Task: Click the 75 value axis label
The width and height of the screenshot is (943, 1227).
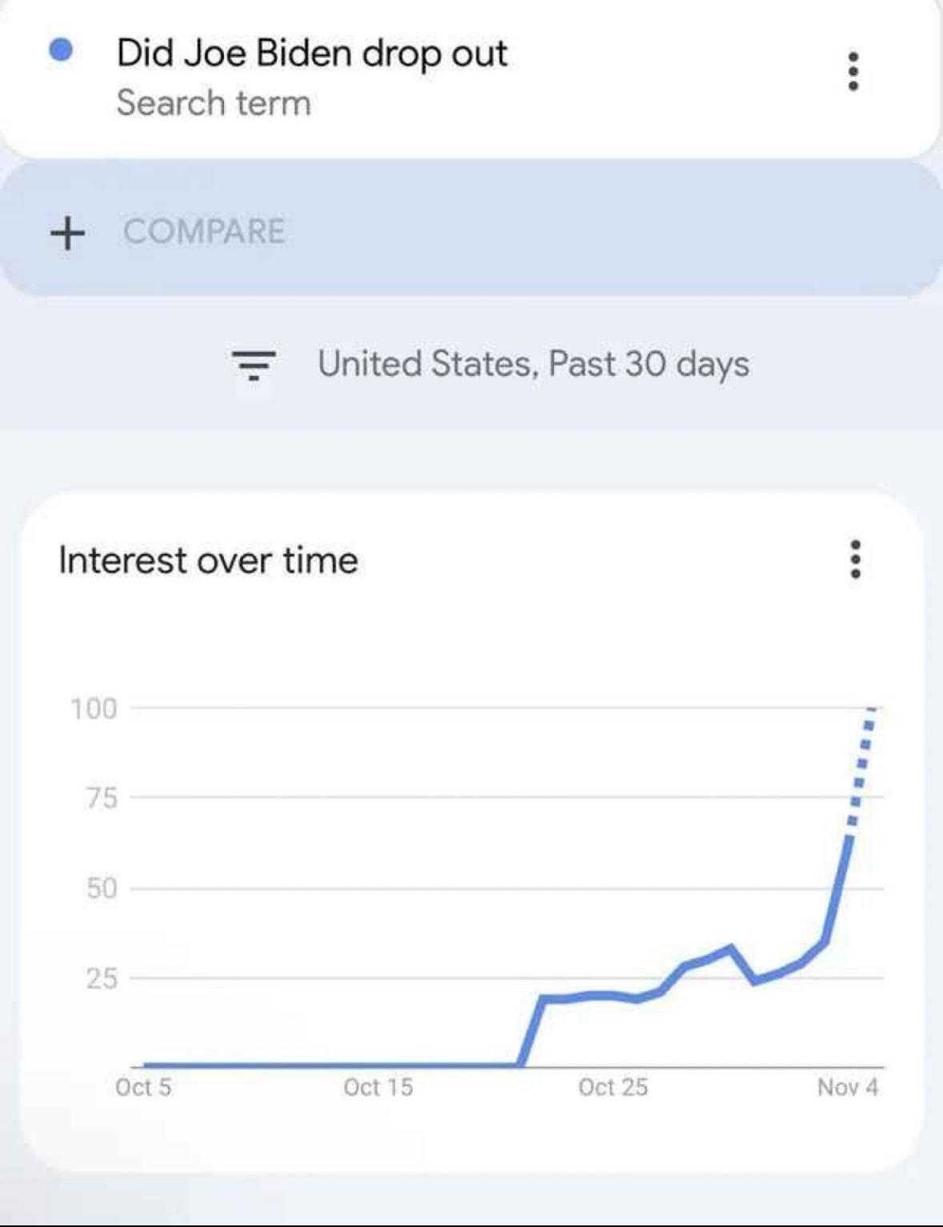Action: point(101,798)
